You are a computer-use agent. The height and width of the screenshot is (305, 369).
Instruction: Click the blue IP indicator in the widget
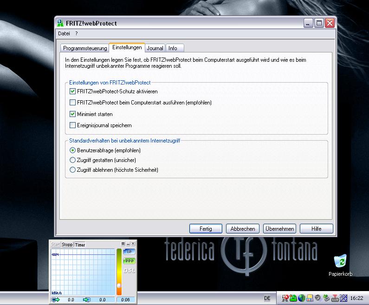tap(129, 252)
